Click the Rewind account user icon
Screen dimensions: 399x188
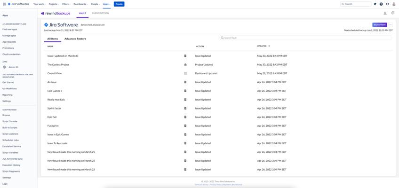coord(385,13)
